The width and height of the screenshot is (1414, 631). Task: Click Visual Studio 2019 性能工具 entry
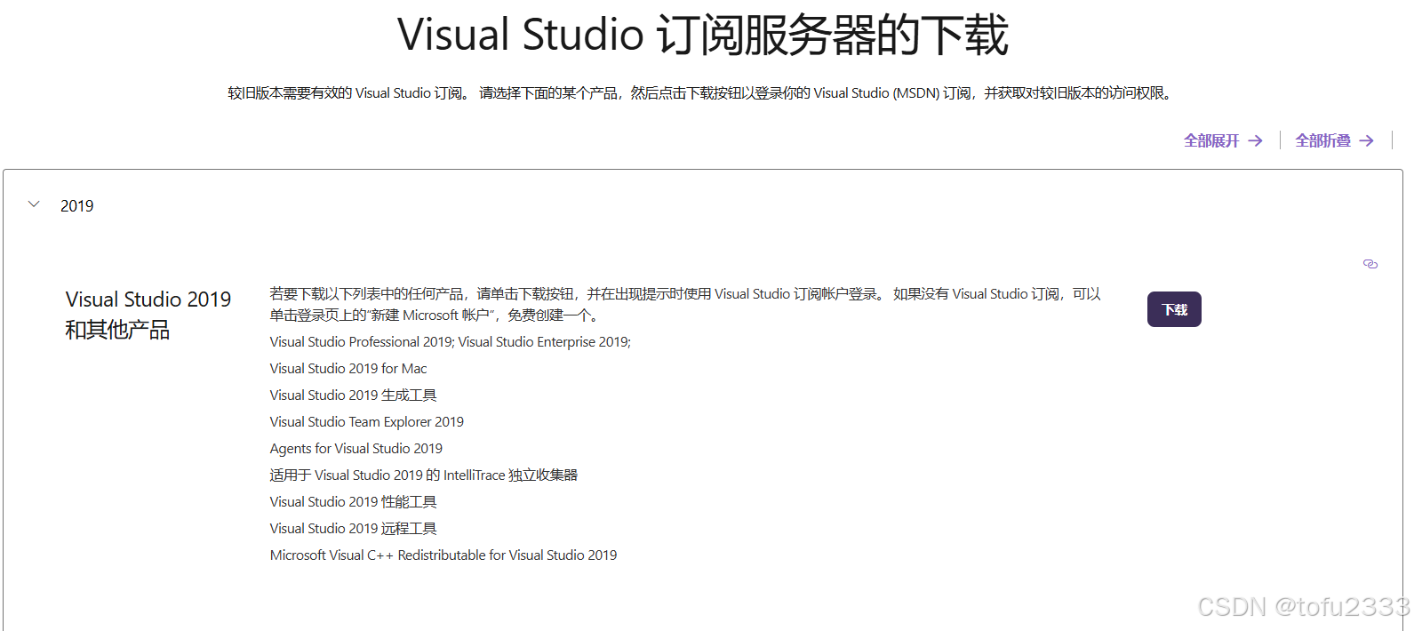coord(354,502)
